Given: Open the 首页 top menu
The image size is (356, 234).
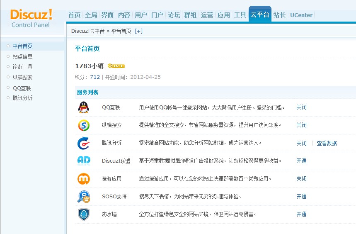Looking at the screenshot, I should (75, 15).
